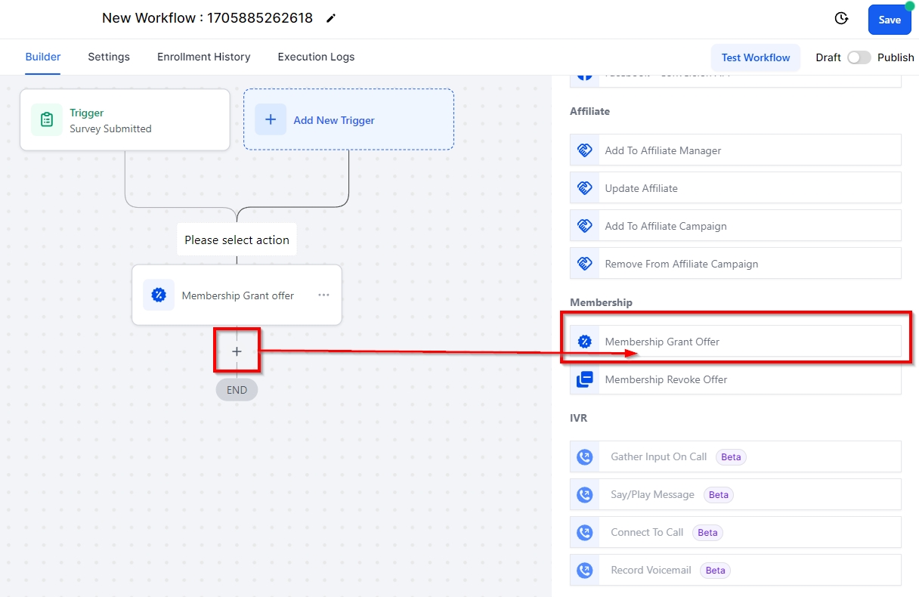The height and width of the screenshot is (597, 919).
Task: Open the Enrollment History tab
Action: pyautogui.click(x=203, y=57)
